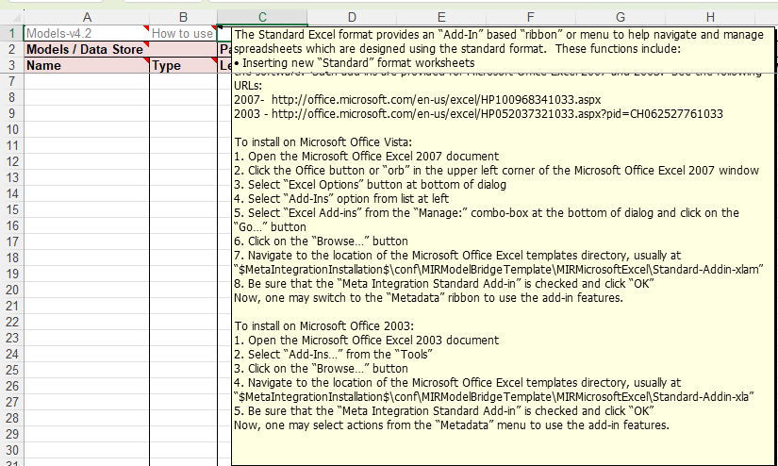Click column G header
Image resolution: width=778 pixels, height=466 pixels.
(x=620, y=16)
